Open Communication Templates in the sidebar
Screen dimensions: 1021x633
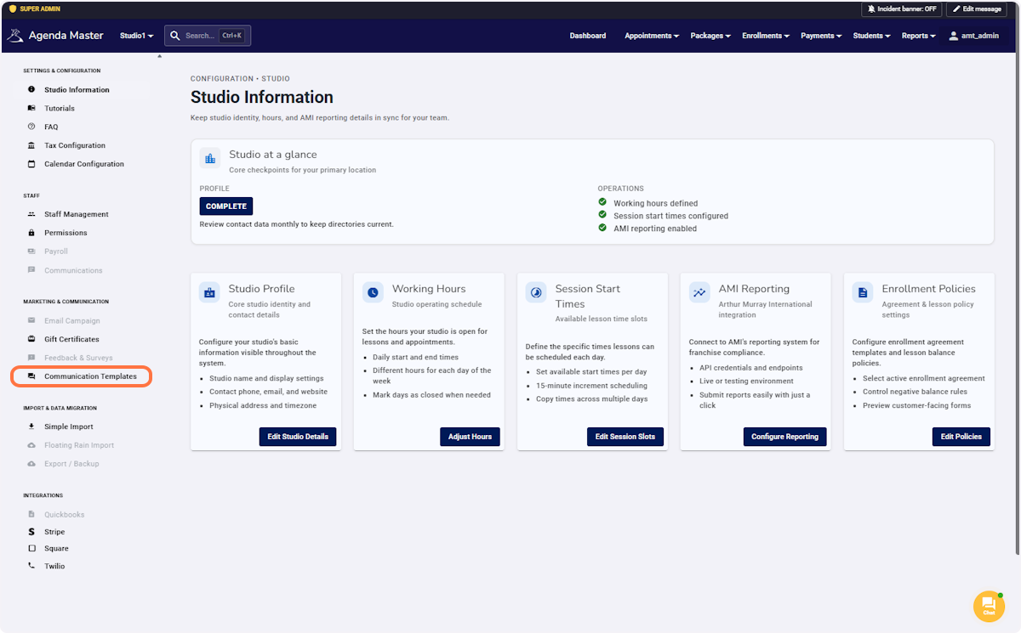pyautogui.click(x=90, y=376)
